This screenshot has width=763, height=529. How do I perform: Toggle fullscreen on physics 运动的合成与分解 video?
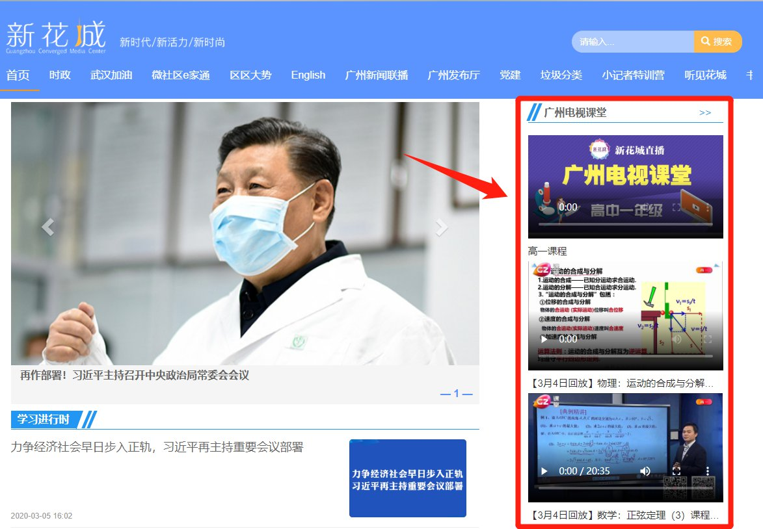tap(707, 339)
